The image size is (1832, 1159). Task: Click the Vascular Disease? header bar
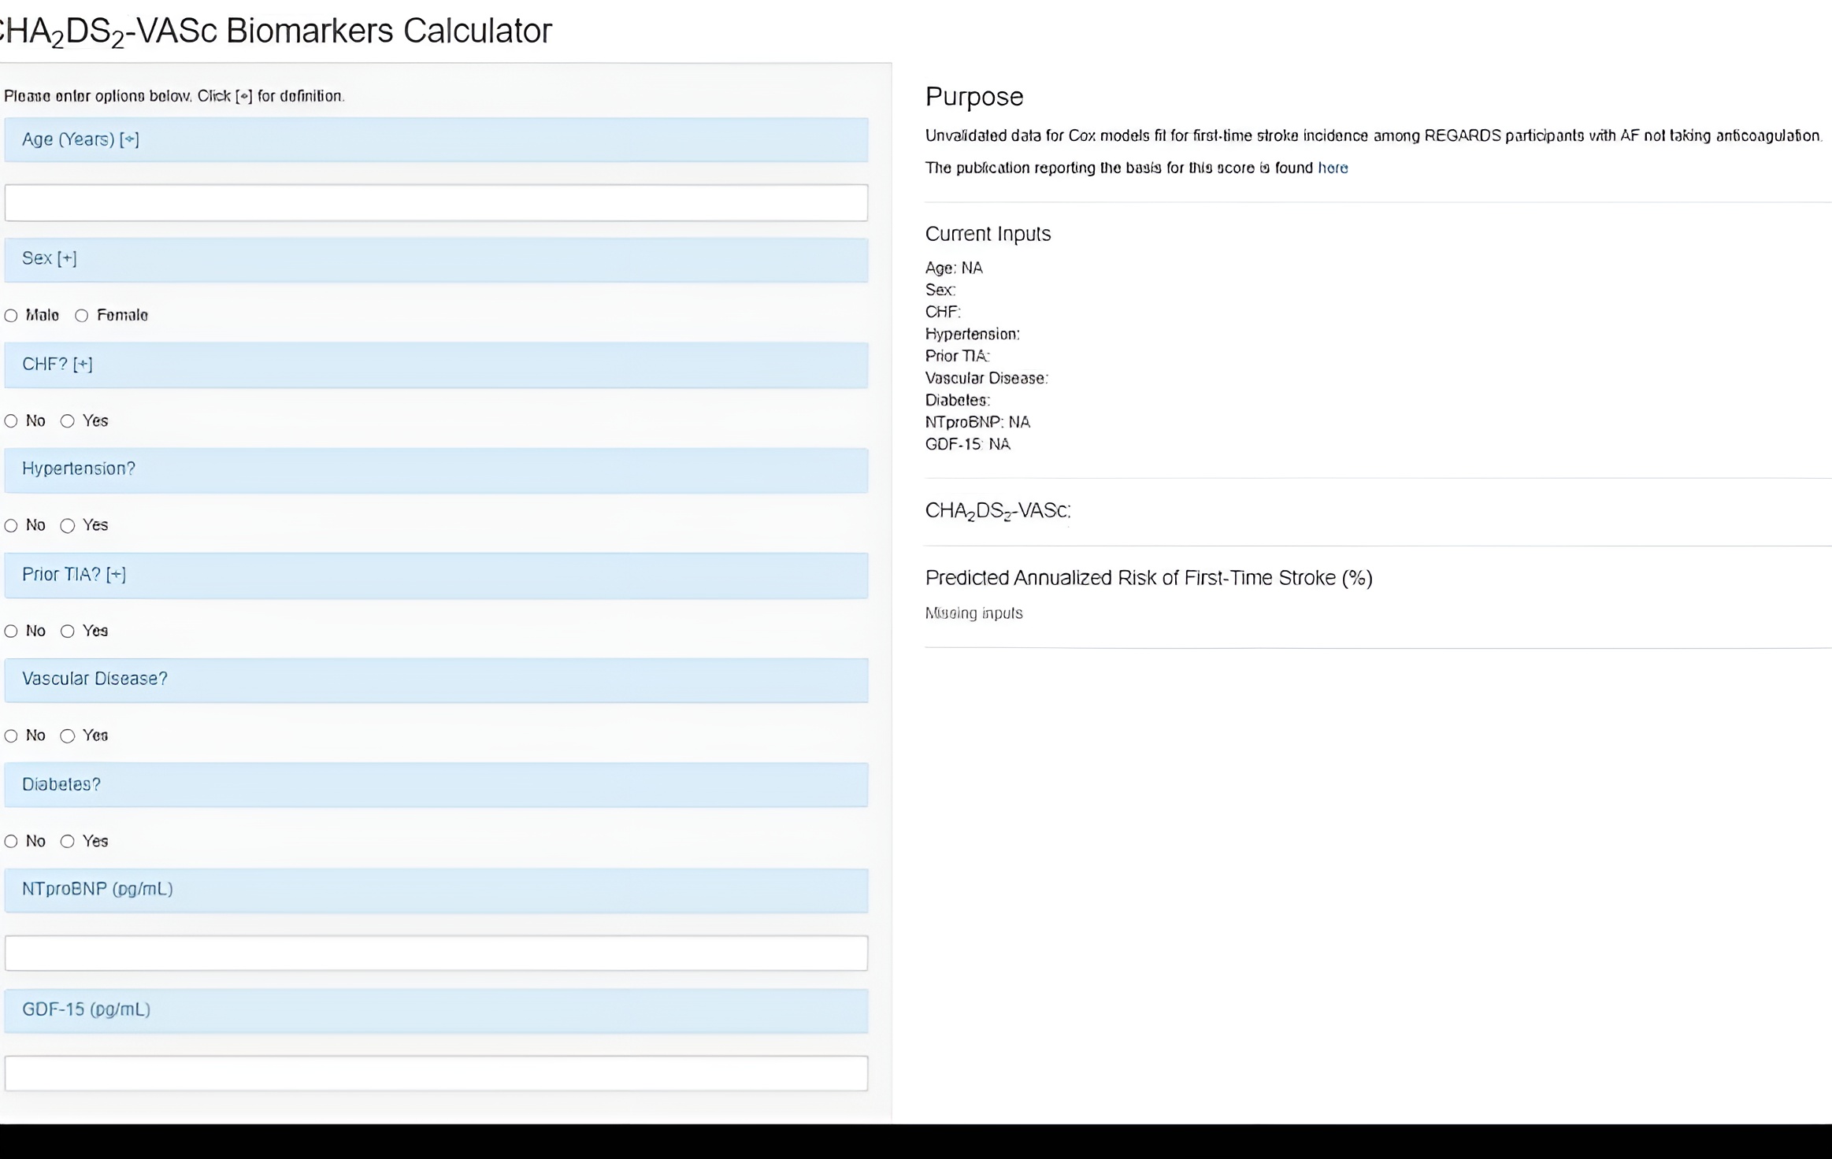click(436, 680)
